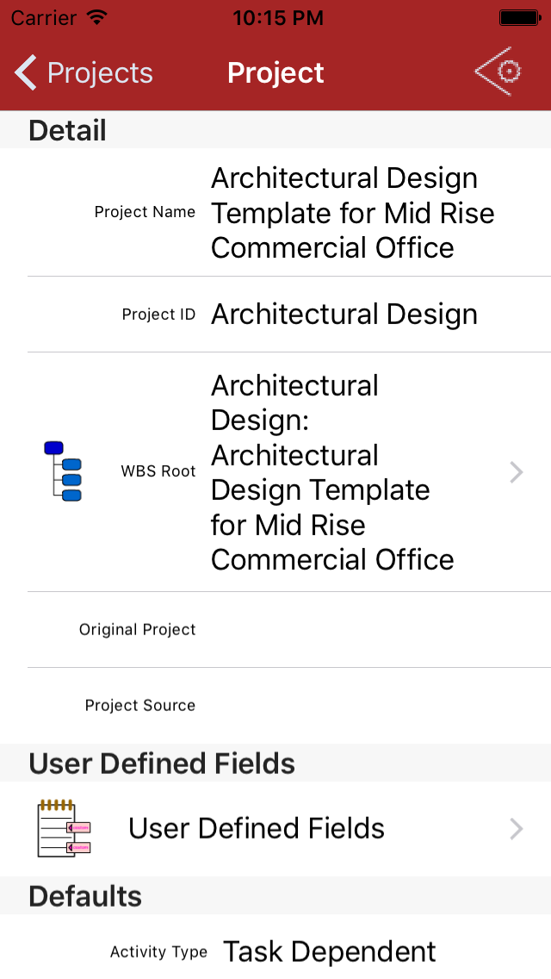
Task: Tap the Defaults section header
Action: click(x=85, y=896)
